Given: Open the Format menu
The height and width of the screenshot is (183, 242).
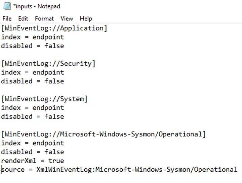Looking at the screenshot, I should (44, 19).
